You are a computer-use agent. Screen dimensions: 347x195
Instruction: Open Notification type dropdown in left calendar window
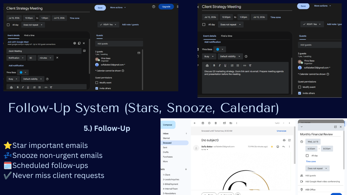click(16, 58)
